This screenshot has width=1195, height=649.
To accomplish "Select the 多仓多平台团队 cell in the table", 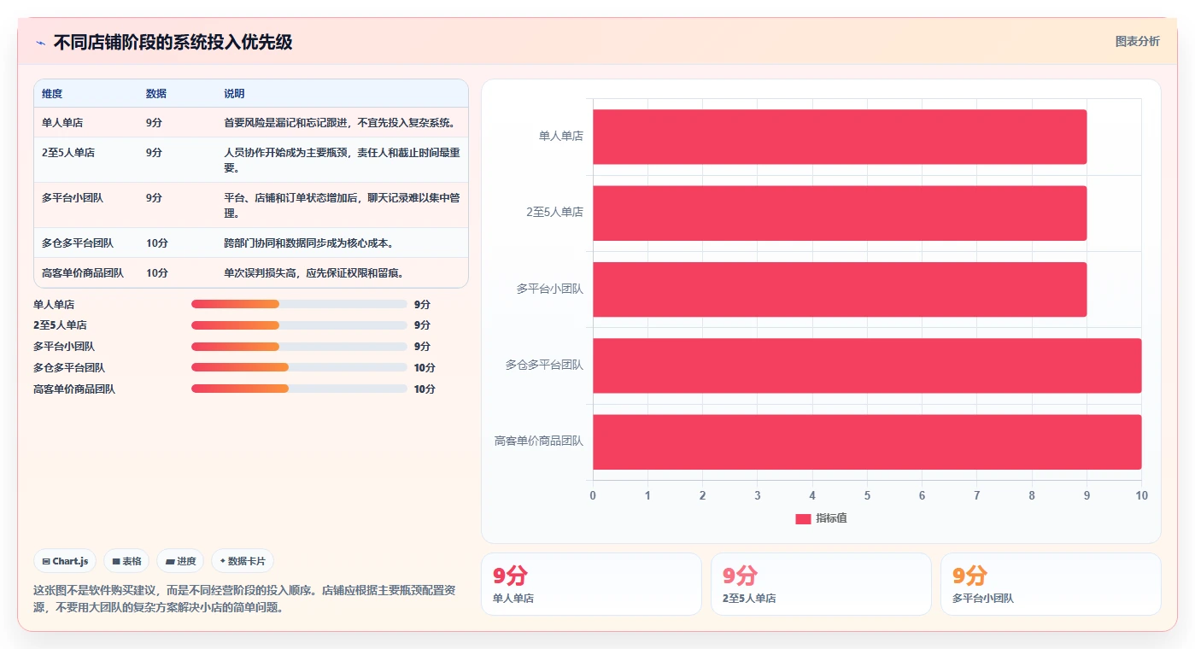I will point(78,243).
